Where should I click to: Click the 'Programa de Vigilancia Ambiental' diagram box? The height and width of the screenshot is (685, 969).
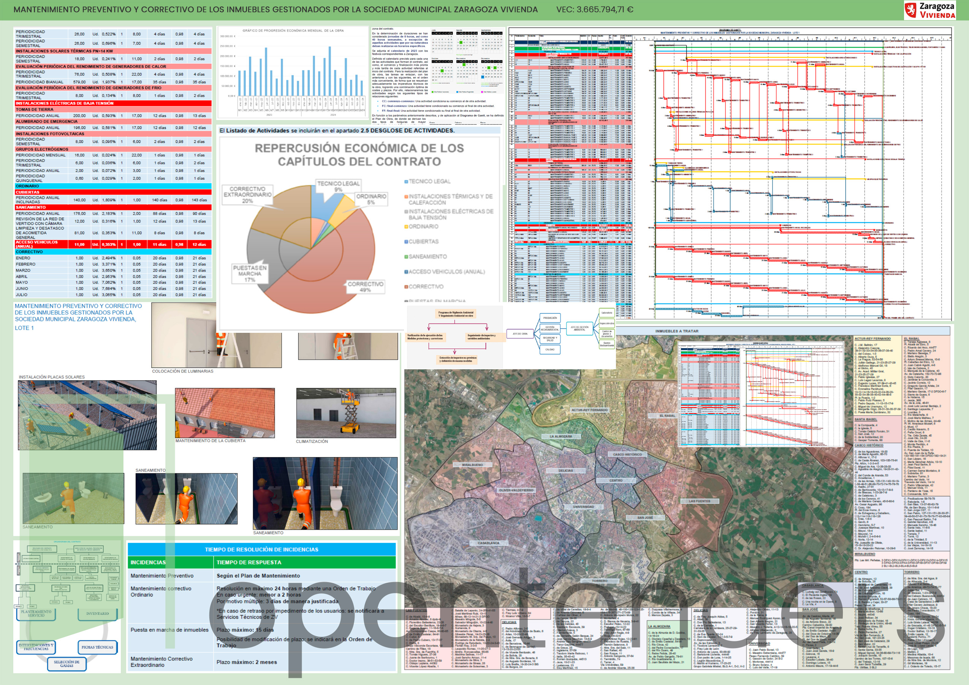tap(455, 315)
